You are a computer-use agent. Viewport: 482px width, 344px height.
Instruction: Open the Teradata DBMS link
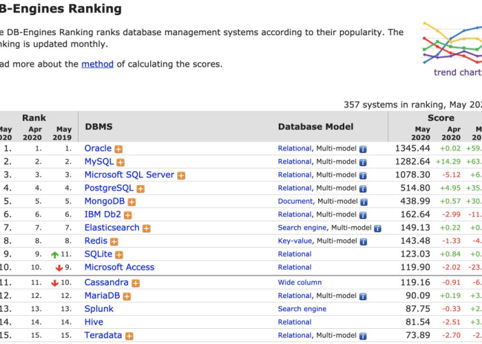click(x=103, y=335)
